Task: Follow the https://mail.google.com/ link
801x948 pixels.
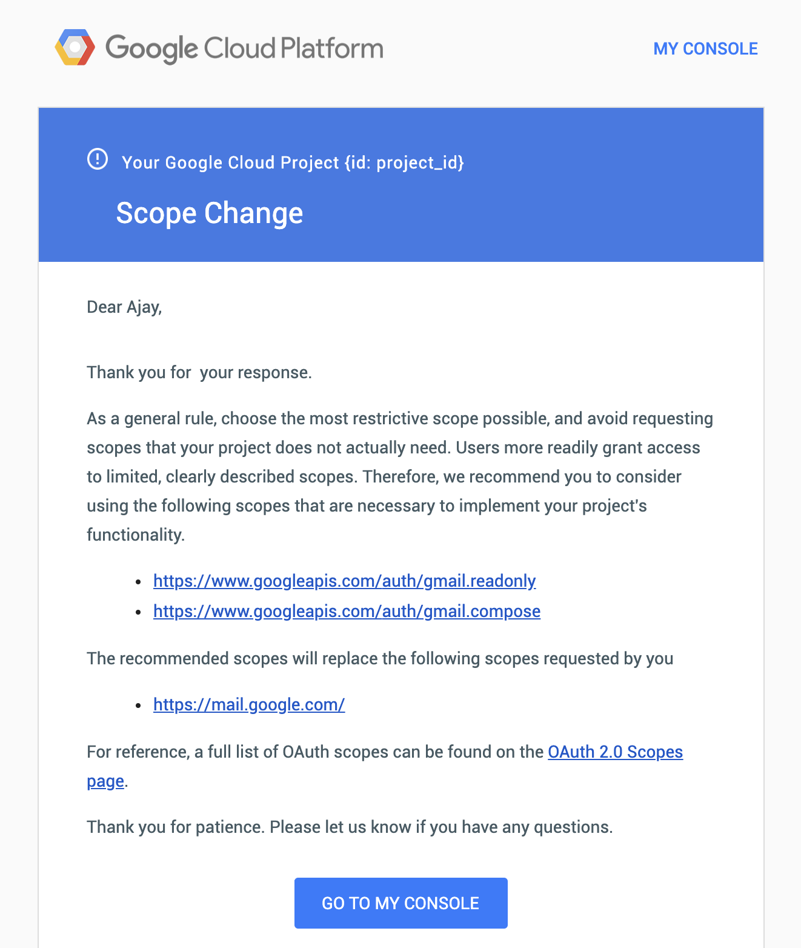Action: [x=249, y=704]
